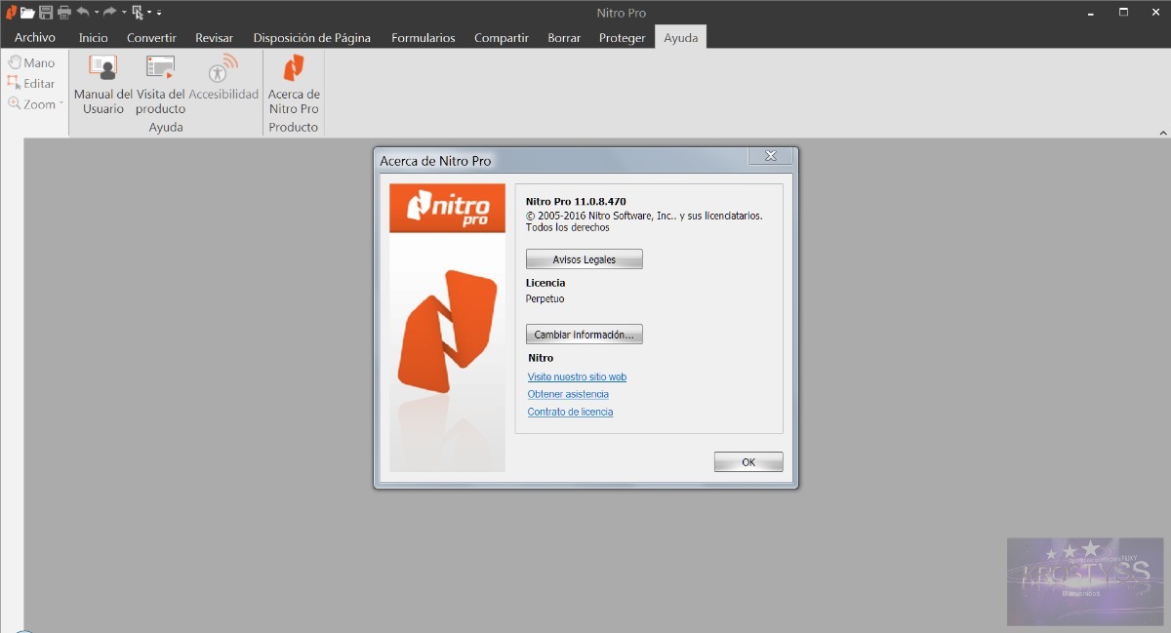Click the Avisos Legales button
The image size is (1171, 633).
coord(585,259)
